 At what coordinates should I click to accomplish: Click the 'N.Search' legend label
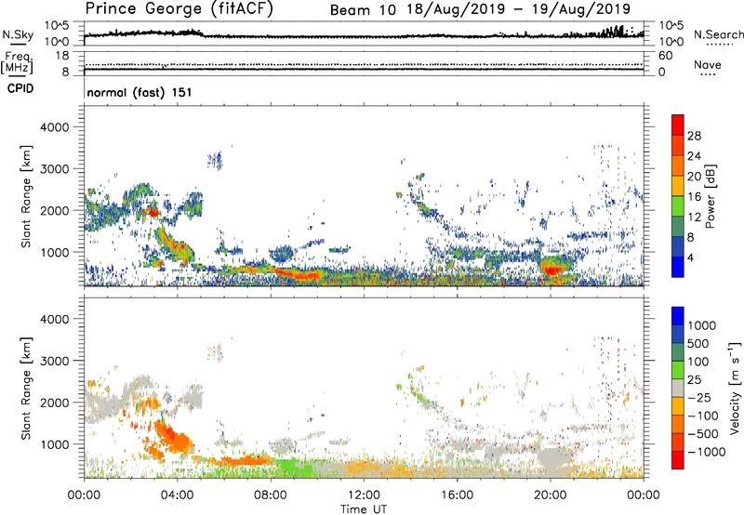click(719, 34)
